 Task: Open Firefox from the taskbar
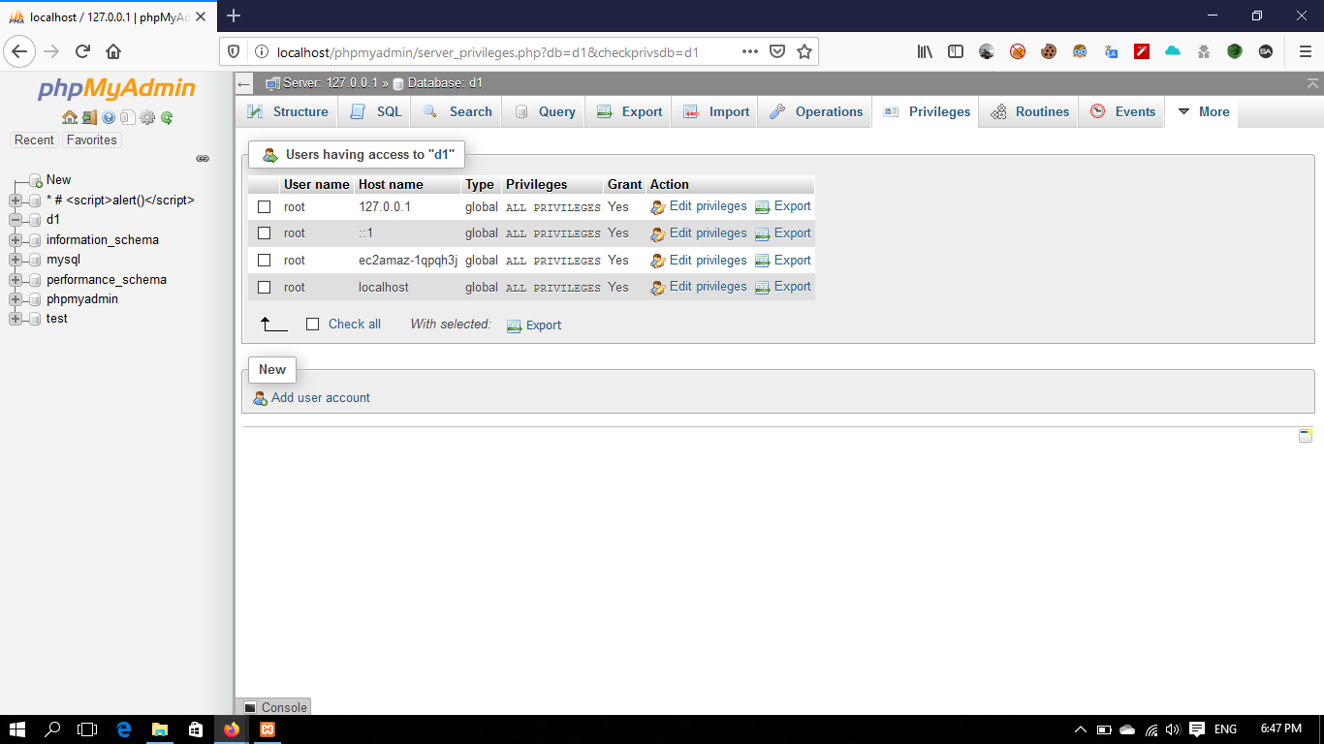(x=232, y=728)
